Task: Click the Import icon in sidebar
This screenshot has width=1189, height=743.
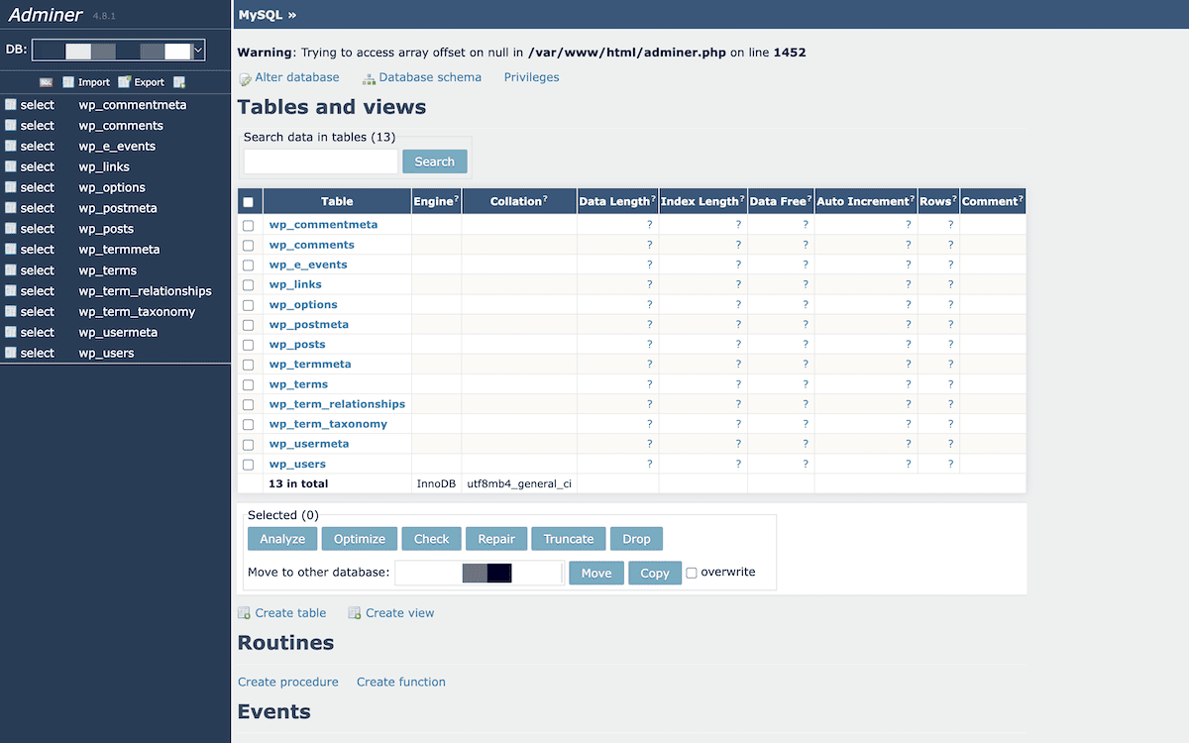Action: (68, 82)
